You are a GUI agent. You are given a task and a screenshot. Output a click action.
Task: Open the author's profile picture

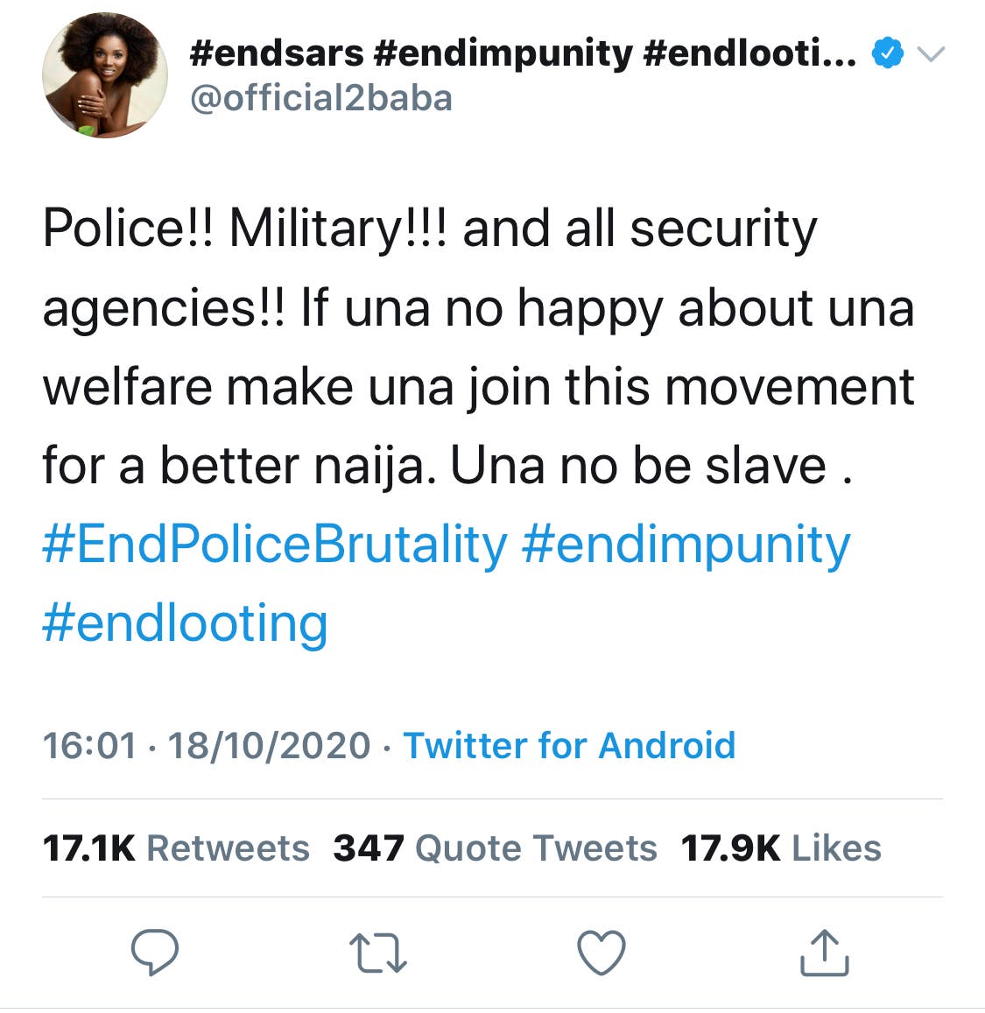105,75
